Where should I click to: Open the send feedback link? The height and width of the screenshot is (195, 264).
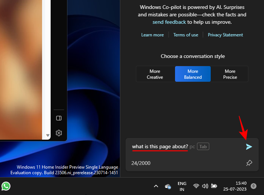[x=169, y=22]
